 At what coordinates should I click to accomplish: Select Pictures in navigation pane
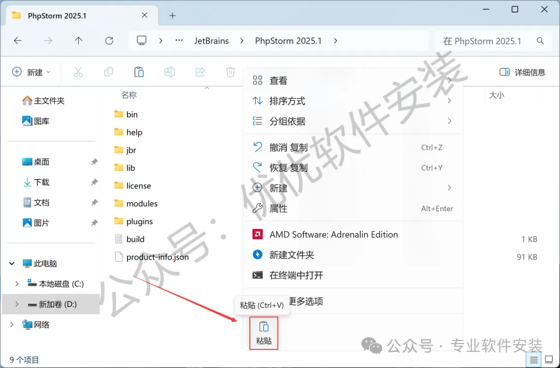tap(36, 223)
